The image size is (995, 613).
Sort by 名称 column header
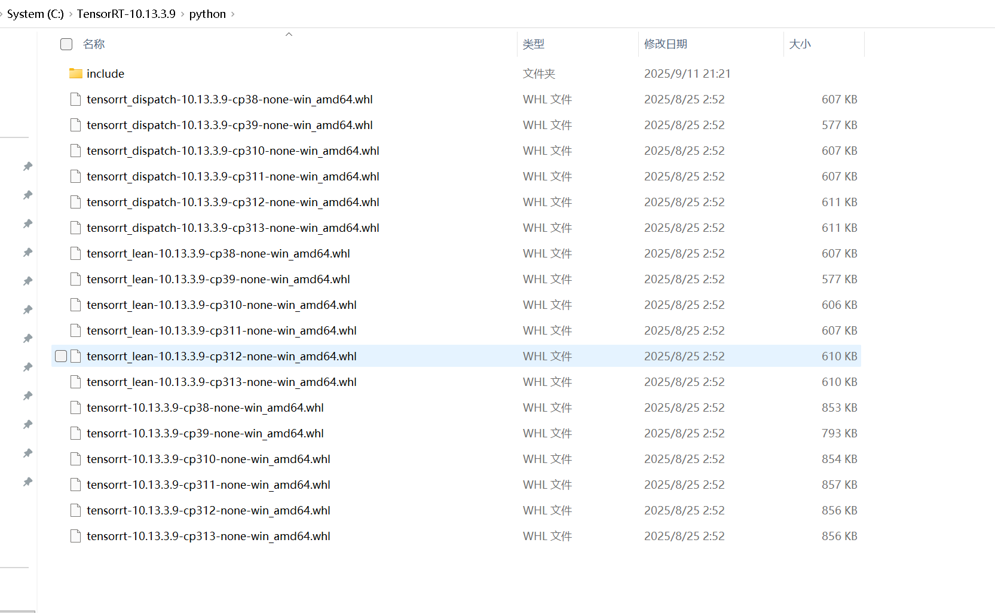coord(94,44)
